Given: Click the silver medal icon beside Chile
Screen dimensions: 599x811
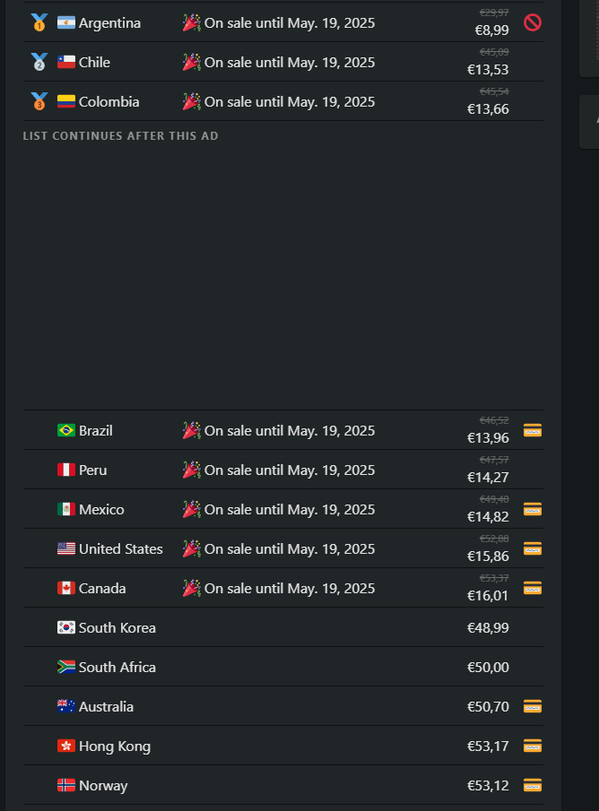Looking at the screenshot, I should [39, 62].
